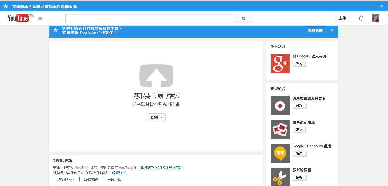The image size is (388, 186).
Task: Click the magnifier search button
Action: pos(243,18)
